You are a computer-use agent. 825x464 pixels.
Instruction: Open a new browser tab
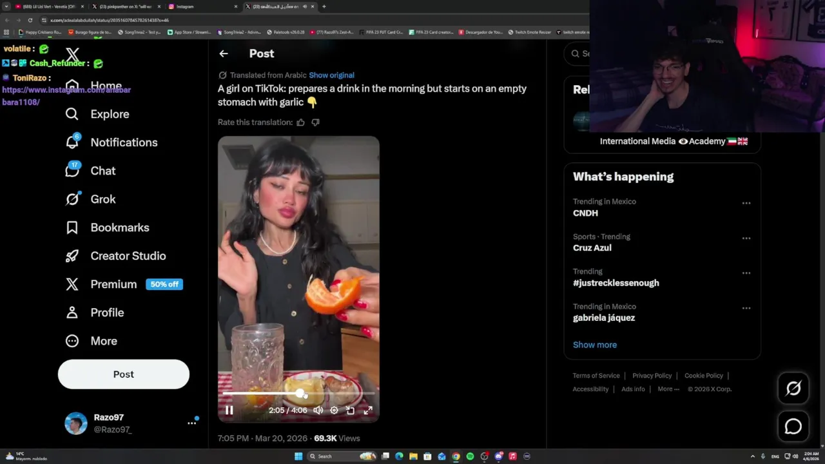324,6
